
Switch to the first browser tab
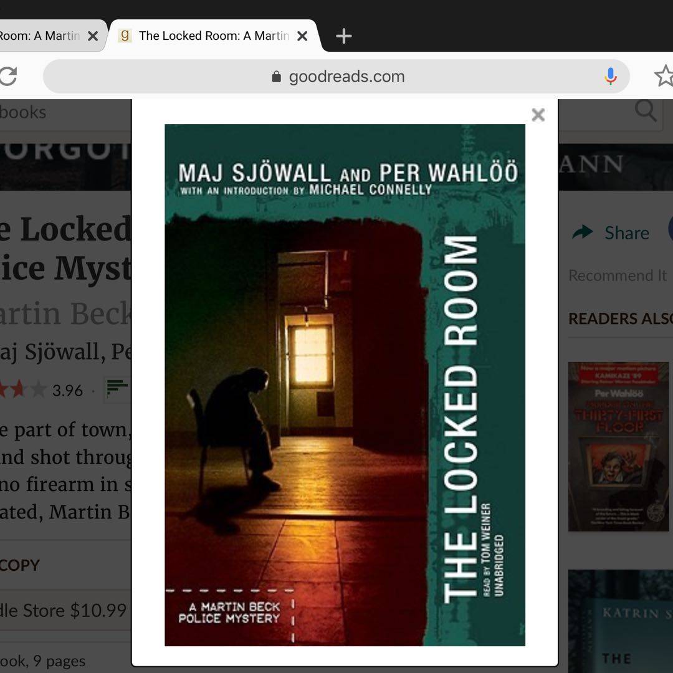pos(41,36)
